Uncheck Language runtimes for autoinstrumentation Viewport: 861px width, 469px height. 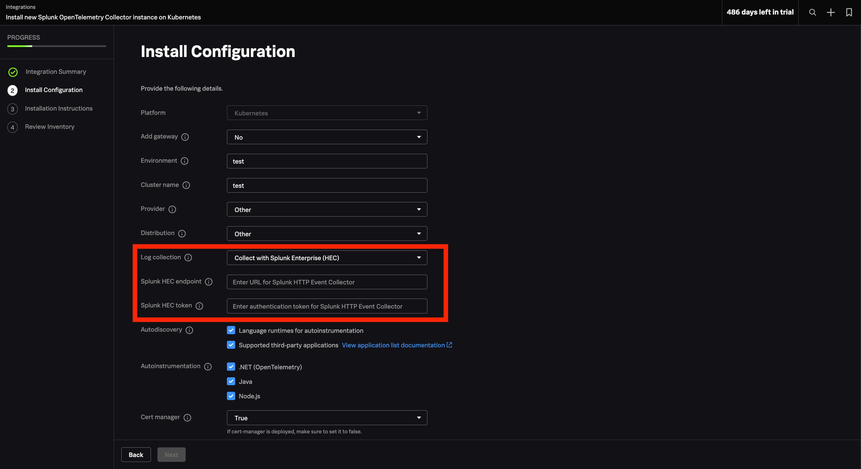click(x=231, y=331)
